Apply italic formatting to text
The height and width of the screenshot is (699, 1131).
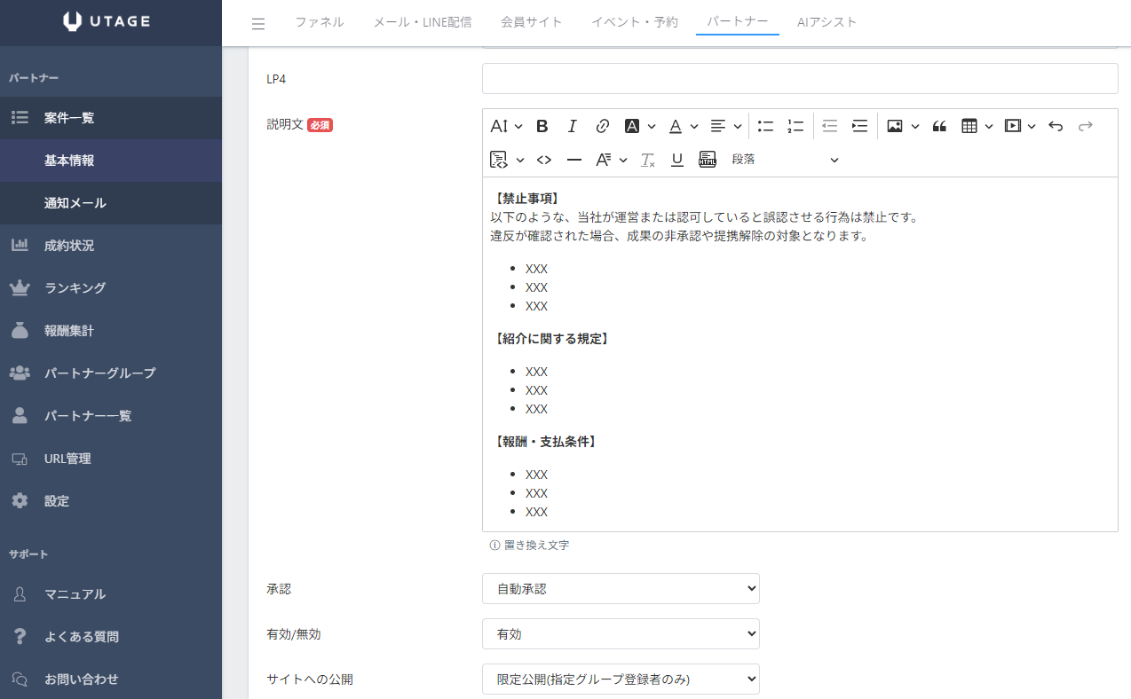pyautogui.click(x=573, y=126)
